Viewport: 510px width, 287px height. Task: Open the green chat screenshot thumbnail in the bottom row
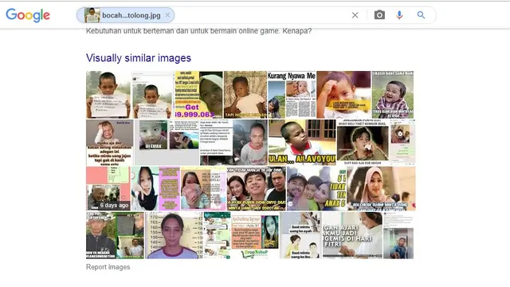(218, 235)
